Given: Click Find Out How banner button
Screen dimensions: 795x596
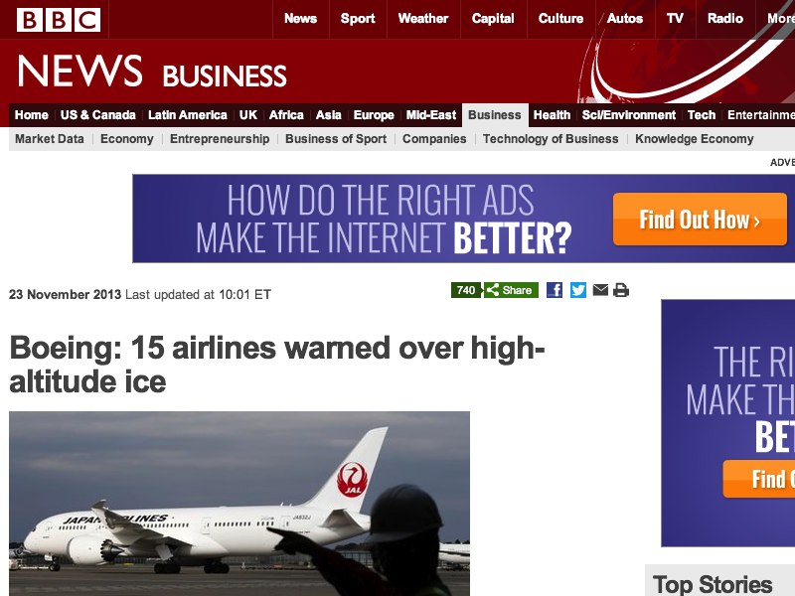Looking at the screenshot, I should (700, 219).
